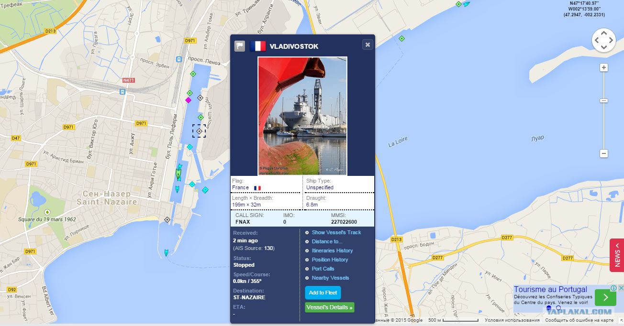The height and width of the screenshot is (326, 624).
Task: Click the French flag next to vessel name
Action: [x=257, y=46]
